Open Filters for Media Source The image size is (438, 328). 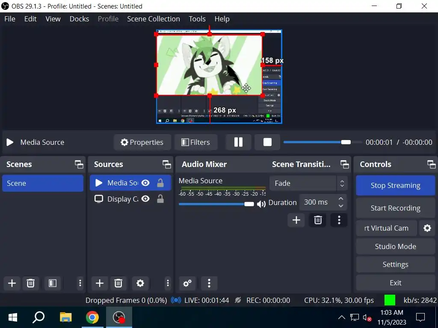click(x=196, y=142)
